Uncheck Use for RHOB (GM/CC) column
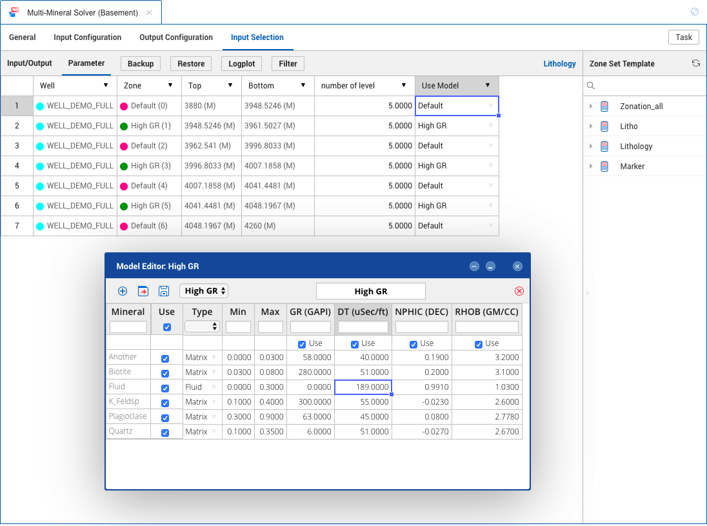This screenshot has width=707, height=526. pos(479,344)
